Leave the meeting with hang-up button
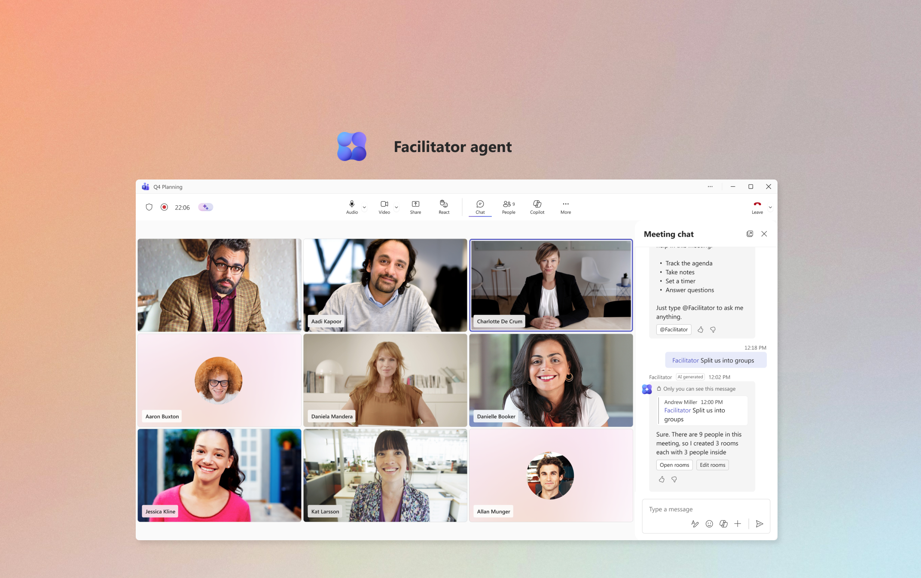Image resolution: width=921 pixels, height=578 pixels. tap(757, 207)
